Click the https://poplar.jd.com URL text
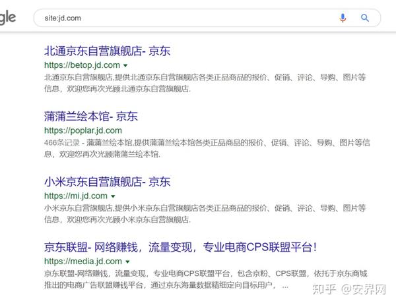The image size is (396, 305). 83,130
